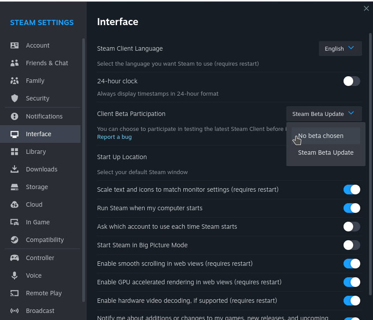Toggle off smooth scrolling in web views
Screen dimensions: 373x320
pos(351,264)
